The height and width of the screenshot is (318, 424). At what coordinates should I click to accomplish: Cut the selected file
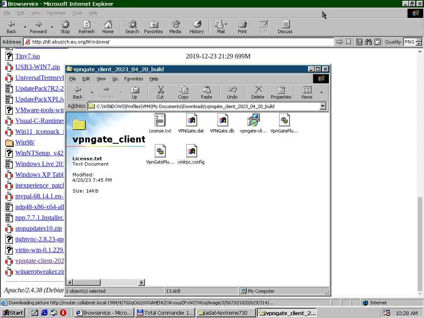(x=160, y=92)
